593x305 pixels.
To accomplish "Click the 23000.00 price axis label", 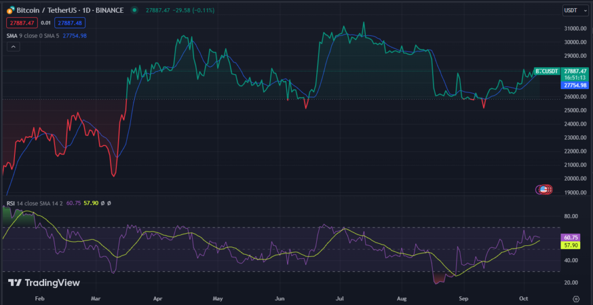I will [x=575, y=138].
